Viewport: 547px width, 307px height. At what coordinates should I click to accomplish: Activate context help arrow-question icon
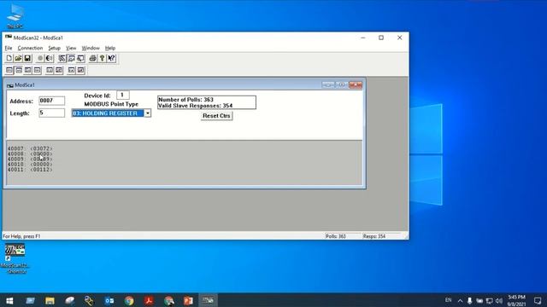111,58
